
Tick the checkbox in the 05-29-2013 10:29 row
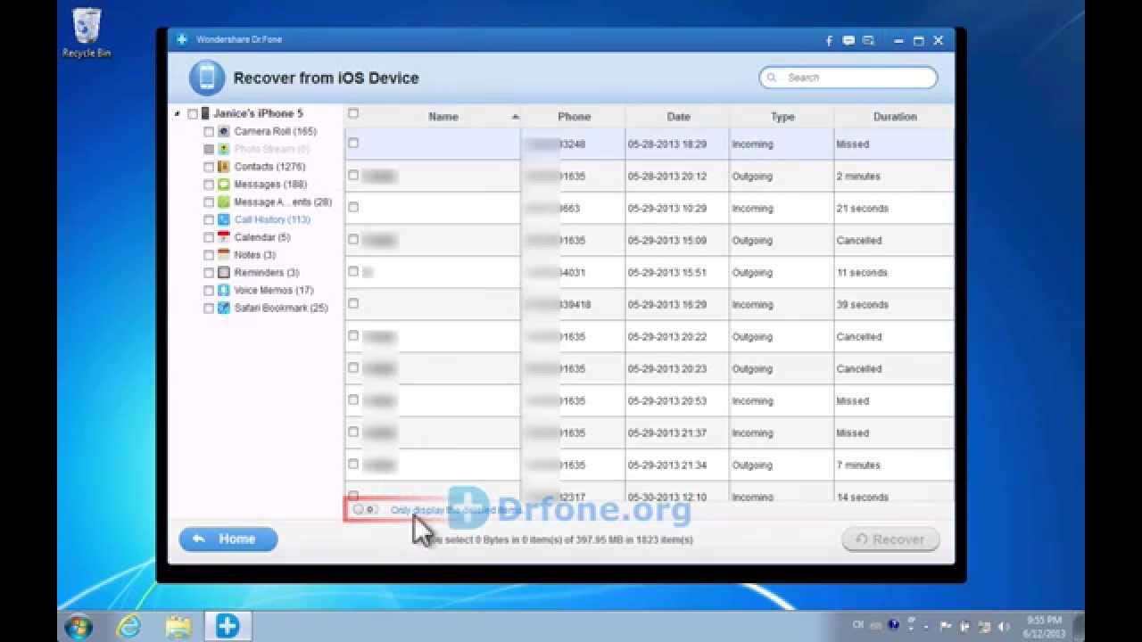353,207
